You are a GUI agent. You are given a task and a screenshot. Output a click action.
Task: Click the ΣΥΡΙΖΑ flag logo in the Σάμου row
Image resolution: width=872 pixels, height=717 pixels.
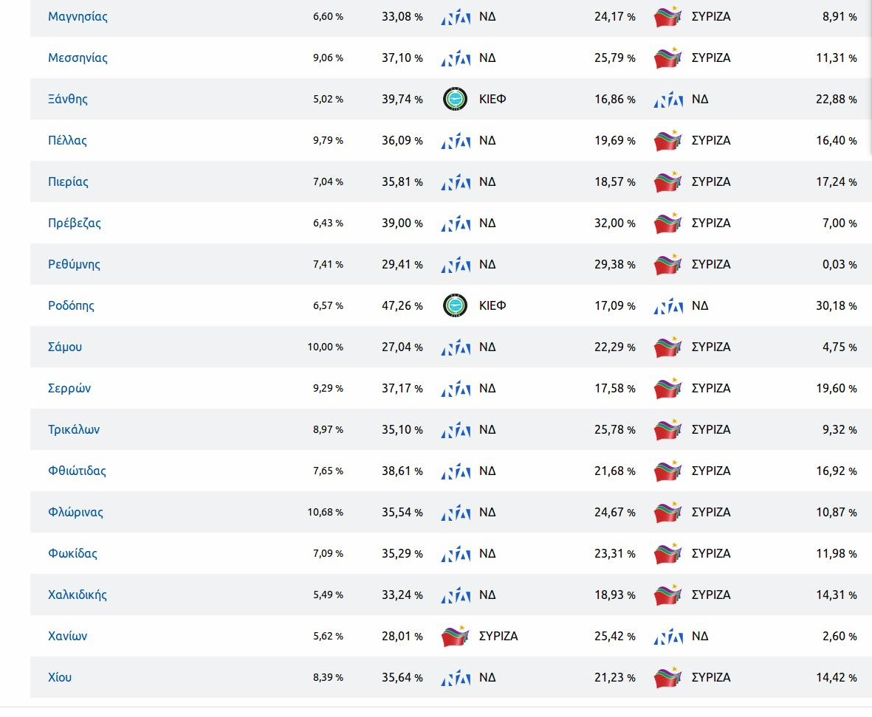[x=668, y=347]
